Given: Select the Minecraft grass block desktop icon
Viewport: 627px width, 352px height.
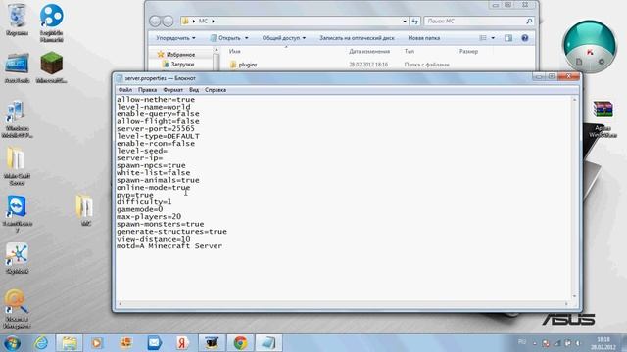Looking at the screenshot, I should click(51, 67).
